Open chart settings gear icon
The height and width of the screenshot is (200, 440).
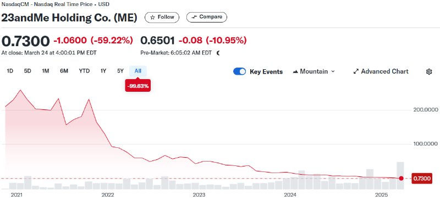coord(429,71)
